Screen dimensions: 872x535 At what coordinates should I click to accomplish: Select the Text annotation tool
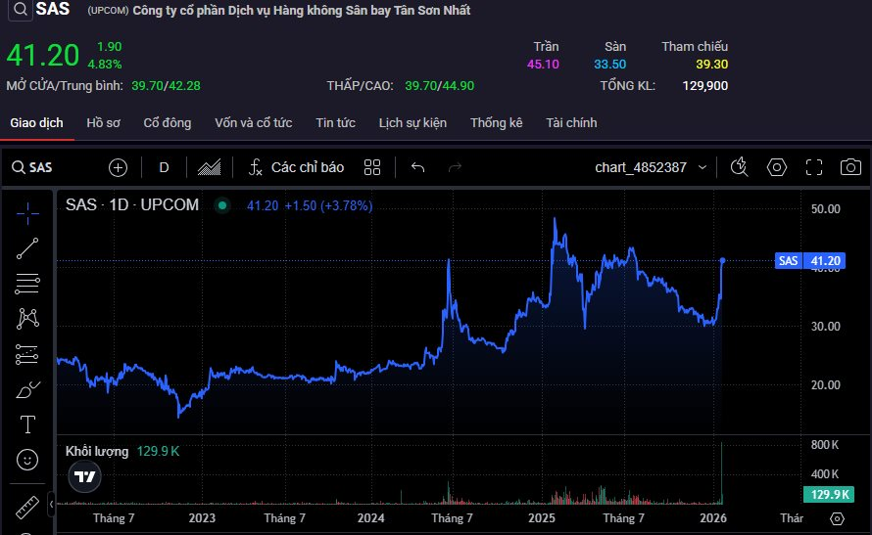tap(27, 424)
